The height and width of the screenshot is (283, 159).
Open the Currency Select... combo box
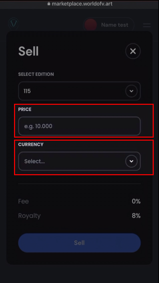79,161
